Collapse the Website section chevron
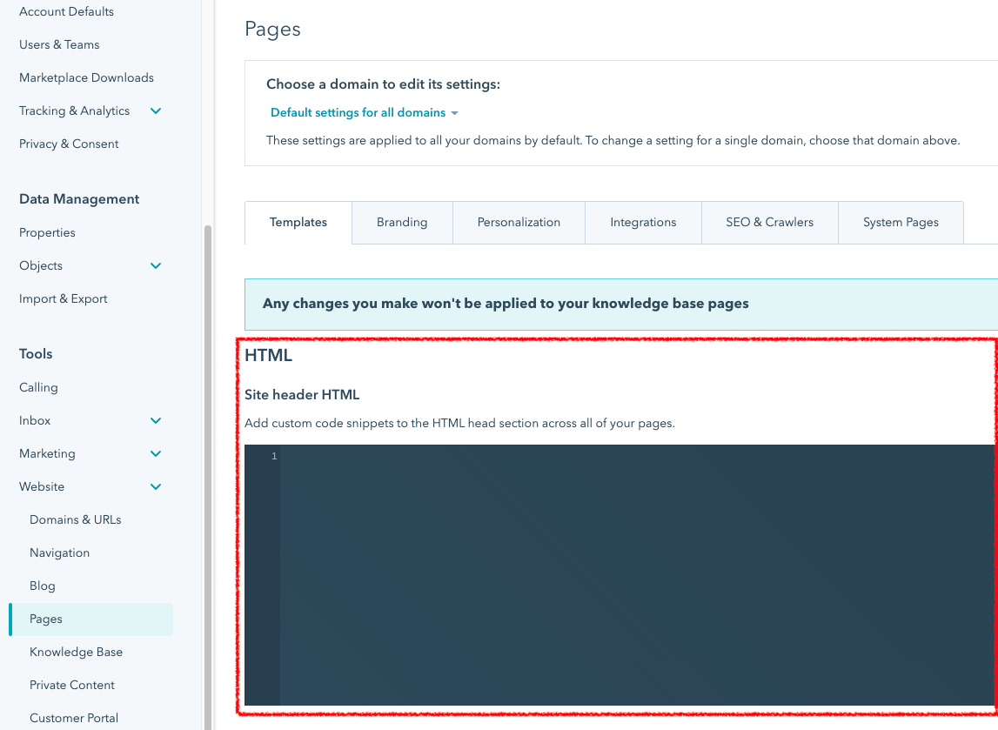This screenshot has width=998, height=730. coord(156,486)
